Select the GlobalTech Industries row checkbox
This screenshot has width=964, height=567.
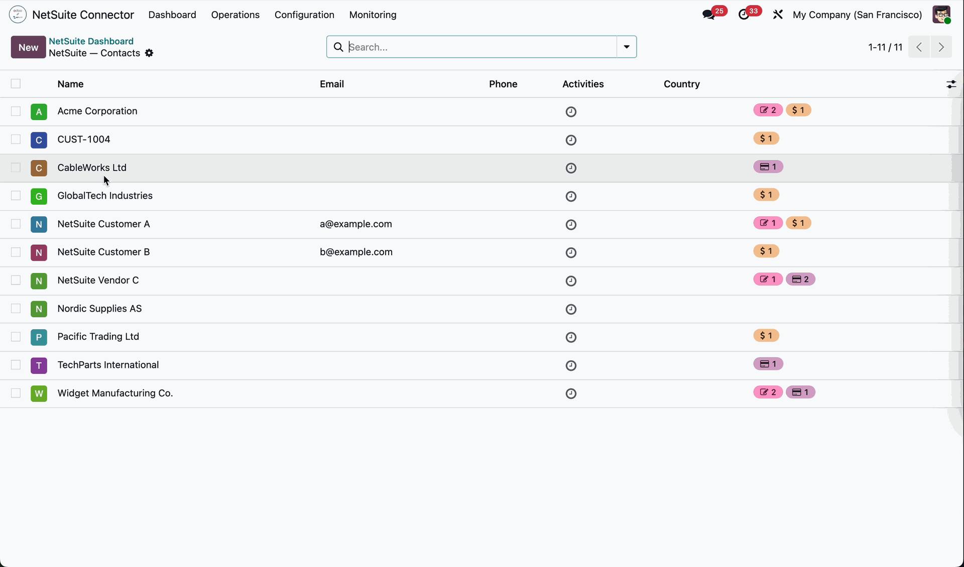tap(16, 196)
